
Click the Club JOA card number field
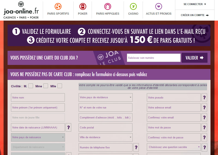click(x=154, y=58)
